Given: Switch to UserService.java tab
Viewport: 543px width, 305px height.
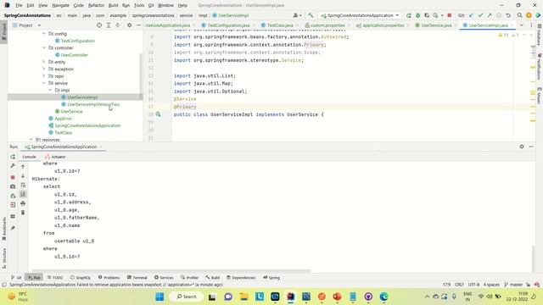Looking at the screenshot, I should tap(436, 25).
